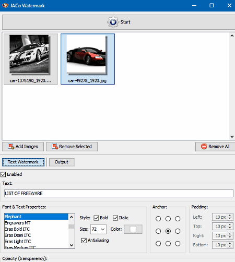Toggle the Italic style checkbox
This screenshot has height=262, width=235.
(x=115, y=218)
